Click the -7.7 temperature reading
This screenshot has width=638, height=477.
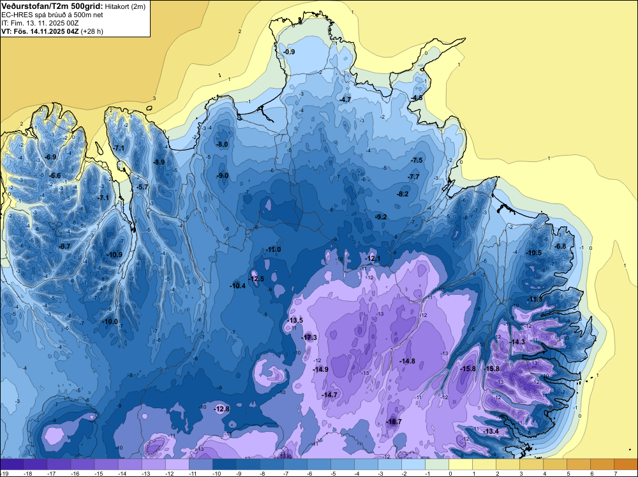(x=413, y=177)
